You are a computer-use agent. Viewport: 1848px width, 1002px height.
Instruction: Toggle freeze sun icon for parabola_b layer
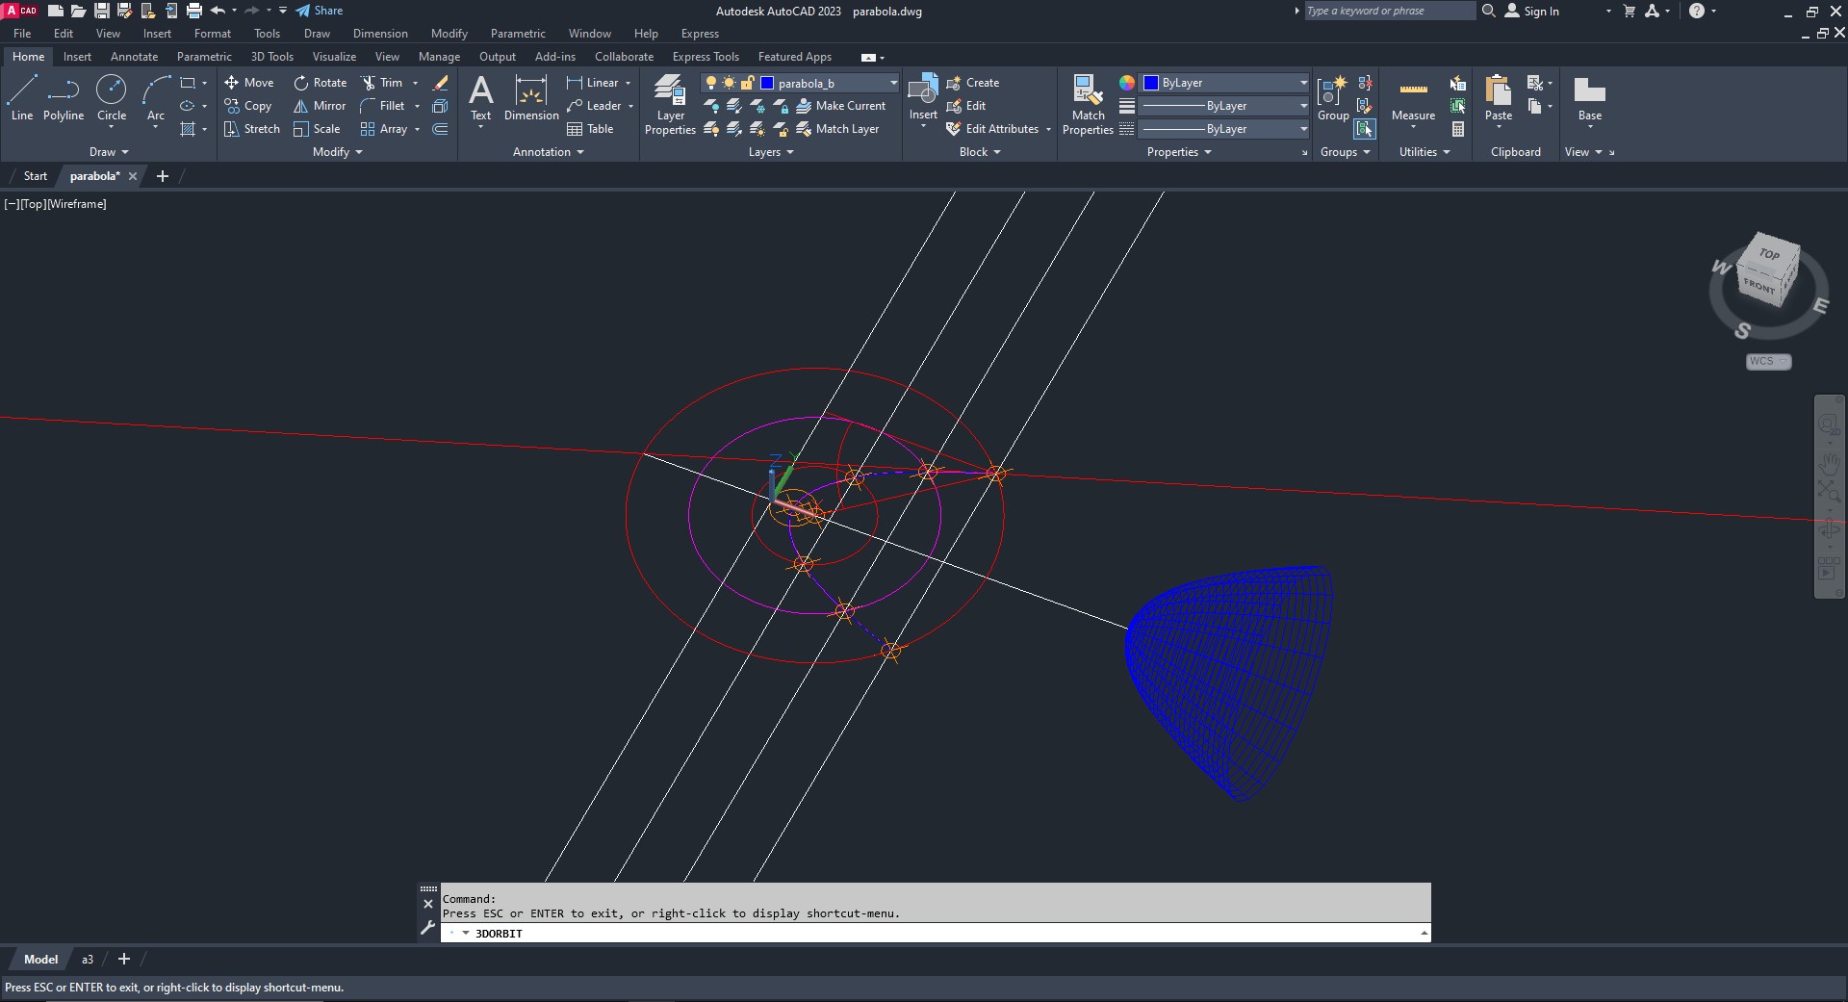[x=729, y=83]
